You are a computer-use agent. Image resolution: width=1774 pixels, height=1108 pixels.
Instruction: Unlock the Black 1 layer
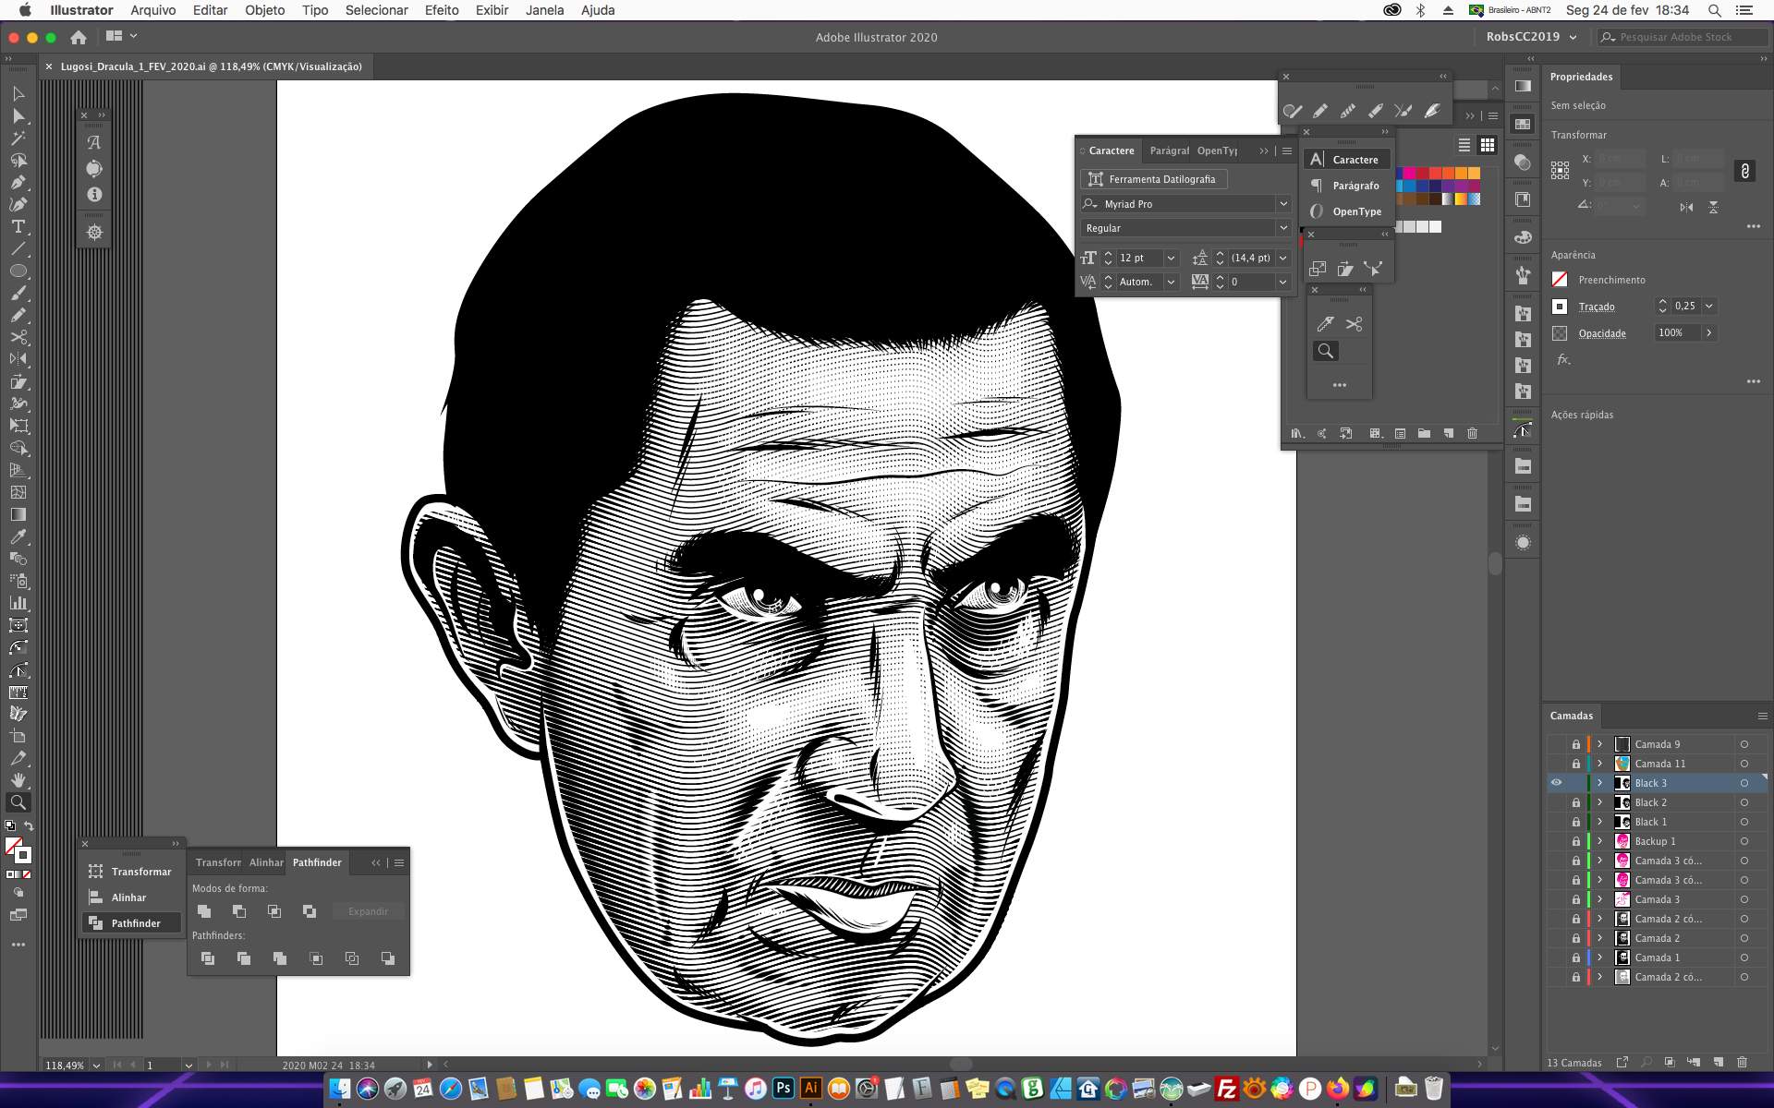[1576, 822]
